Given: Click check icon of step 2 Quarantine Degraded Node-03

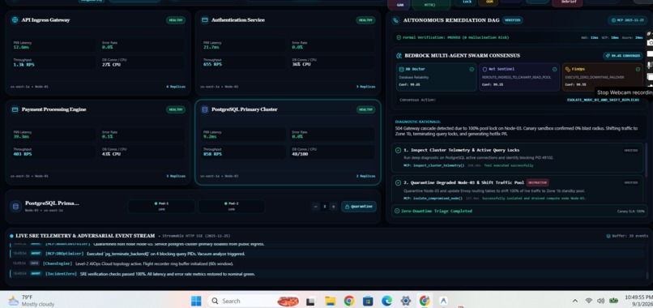Looking at the screenshot, I should [398, 182].
